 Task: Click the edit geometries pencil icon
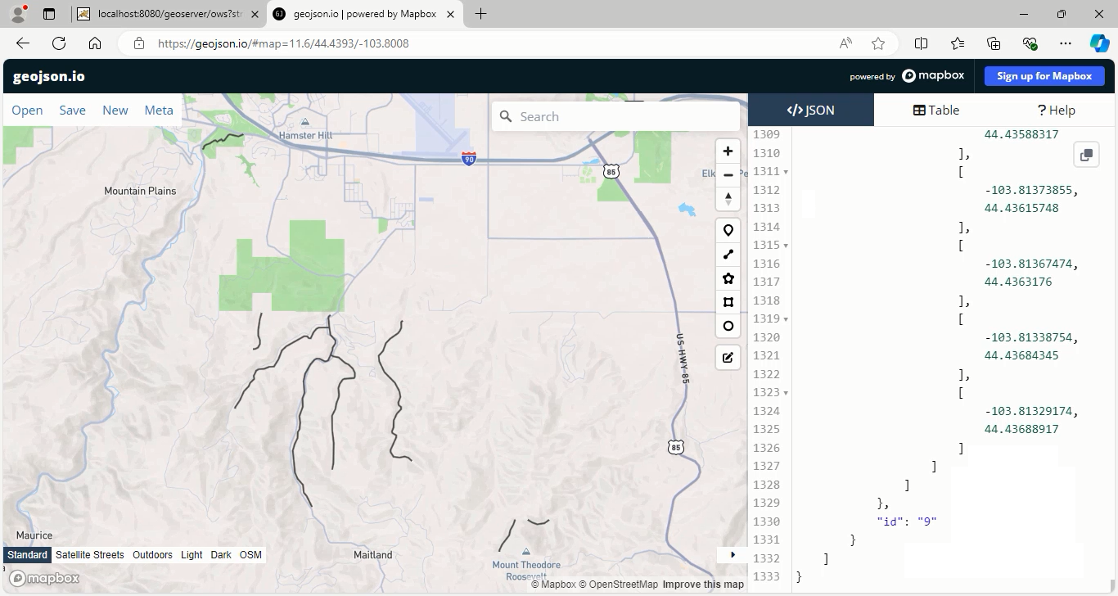tap(728, 358)
